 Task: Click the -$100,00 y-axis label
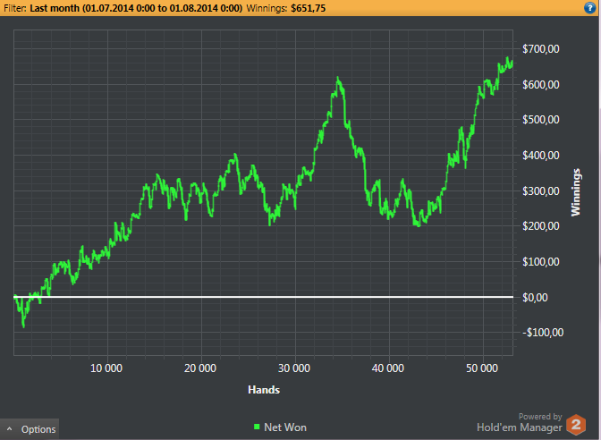[543, 333]
